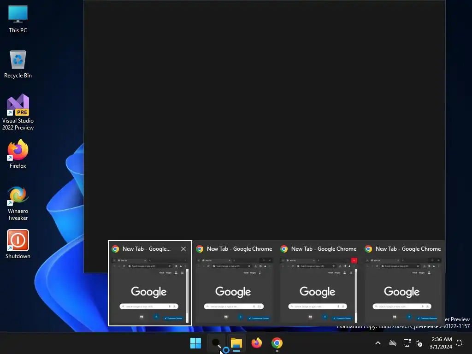Close the highlighted Chrome preview
Screen dimensions: 472x354
click(183, 249)
